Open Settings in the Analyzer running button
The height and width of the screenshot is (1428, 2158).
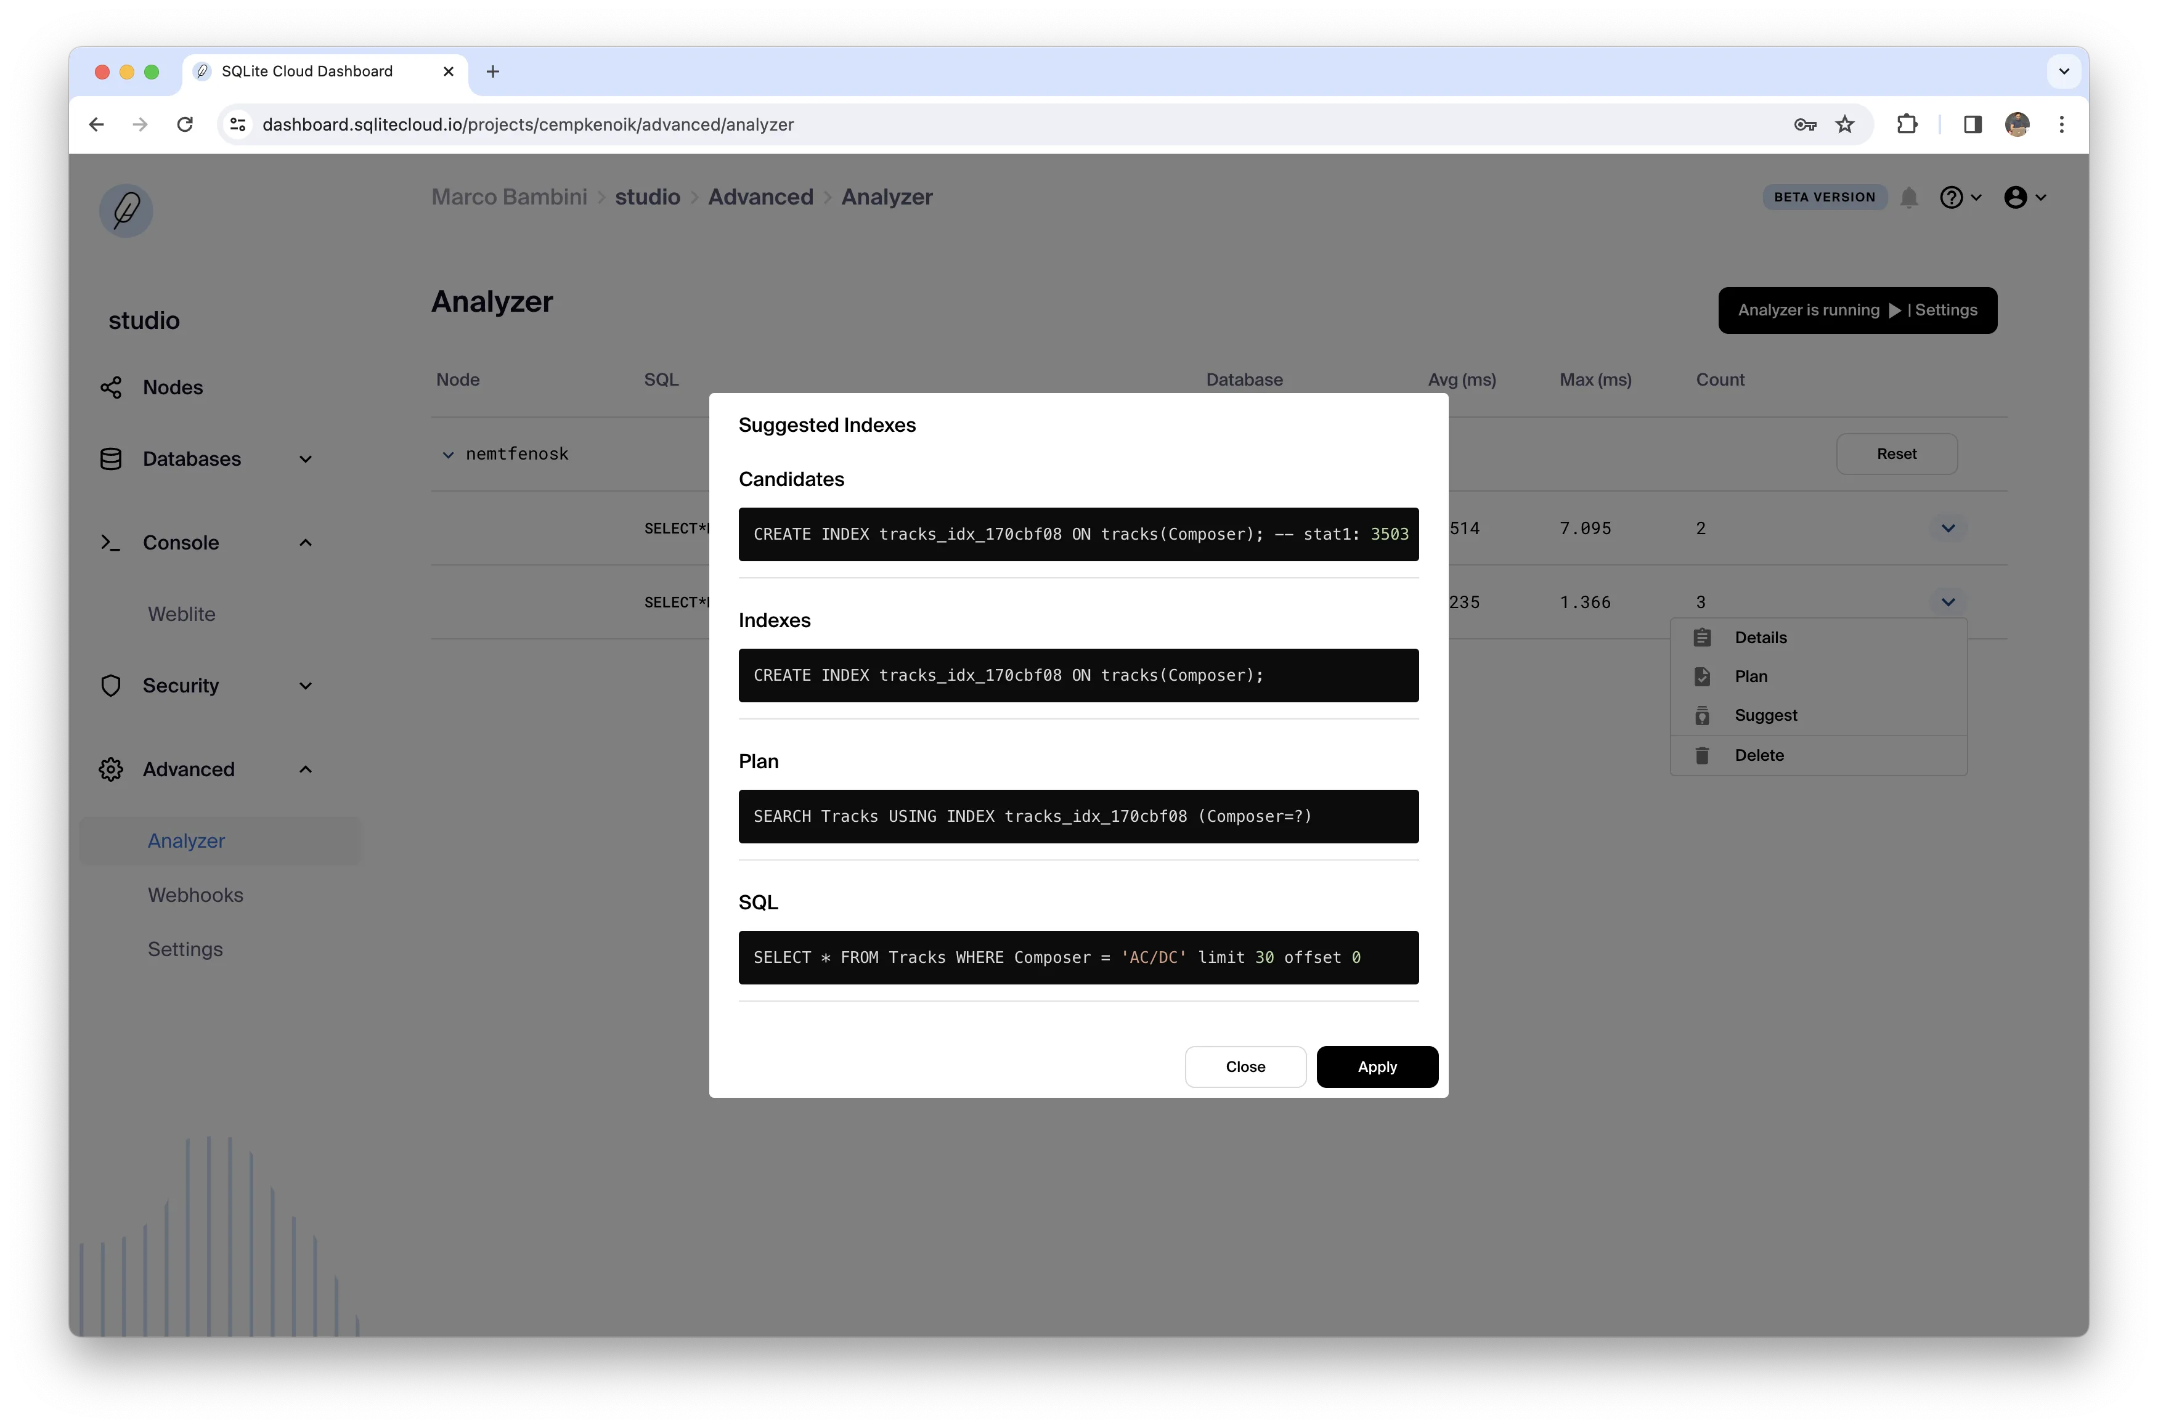pyautogui.click(x=1946, y=310)
